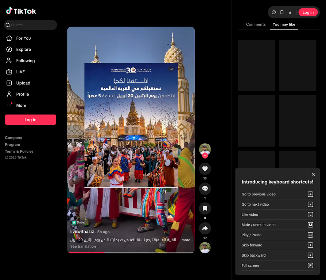Open the comments via the speech bubble icon
326x280 pixels.
[x=205, y=188]
